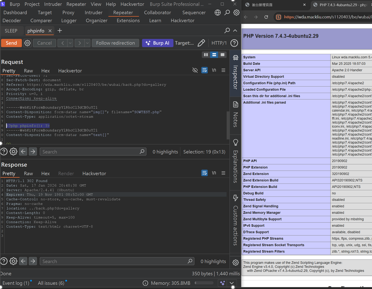Screen dimensions: 372x289
Task: Edit target with the pencil icon
Action: coord(201,43)
